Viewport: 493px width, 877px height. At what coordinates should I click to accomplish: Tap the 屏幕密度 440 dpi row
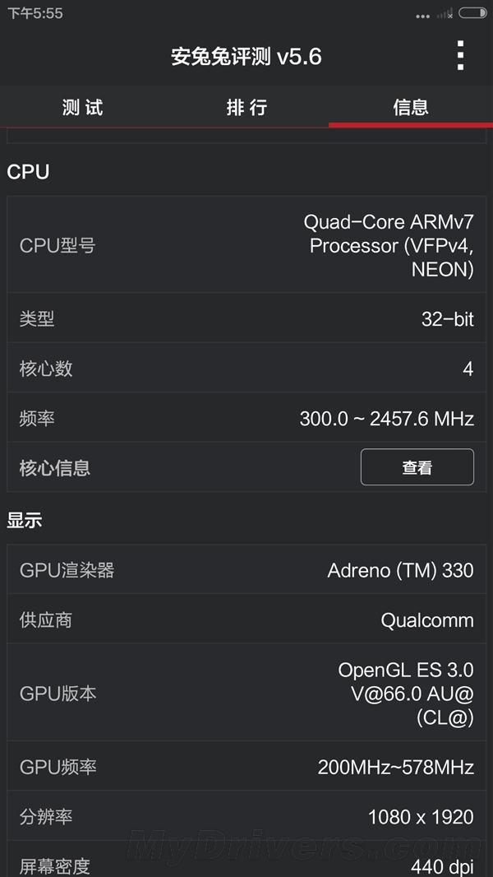[x=246, y=864]
